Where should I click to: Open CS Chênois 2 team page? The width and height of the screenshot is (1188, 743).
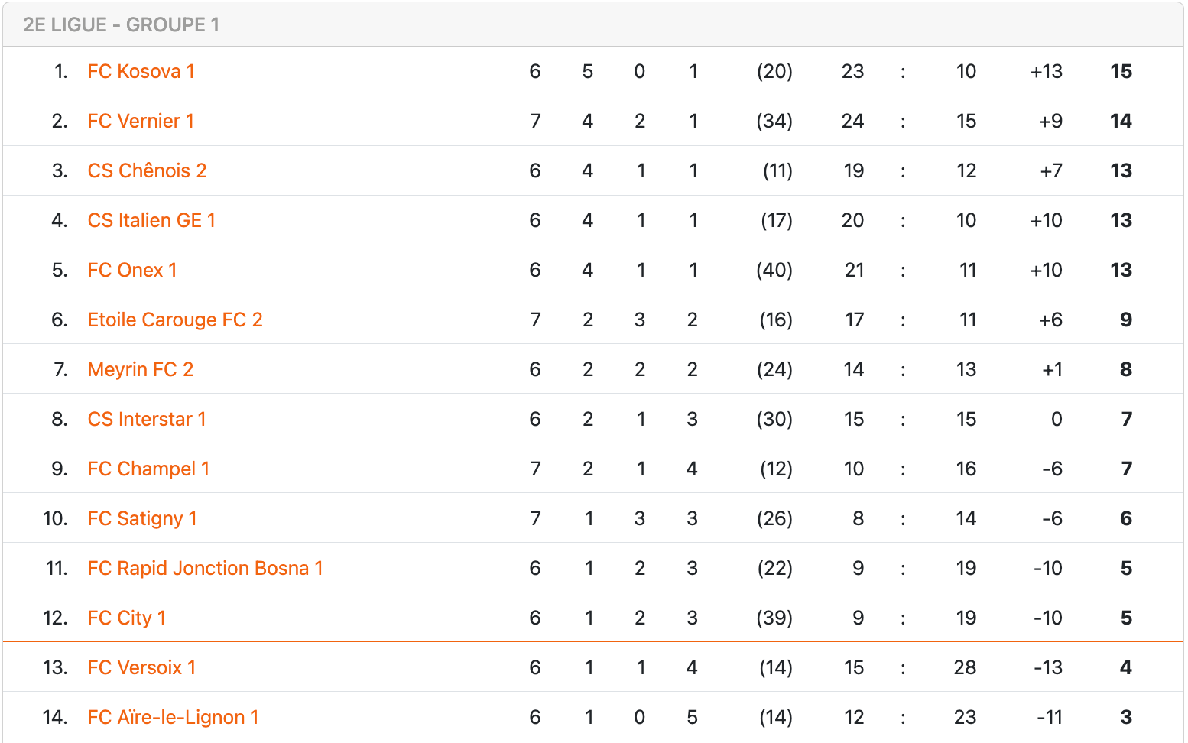(x=147, y=170)
